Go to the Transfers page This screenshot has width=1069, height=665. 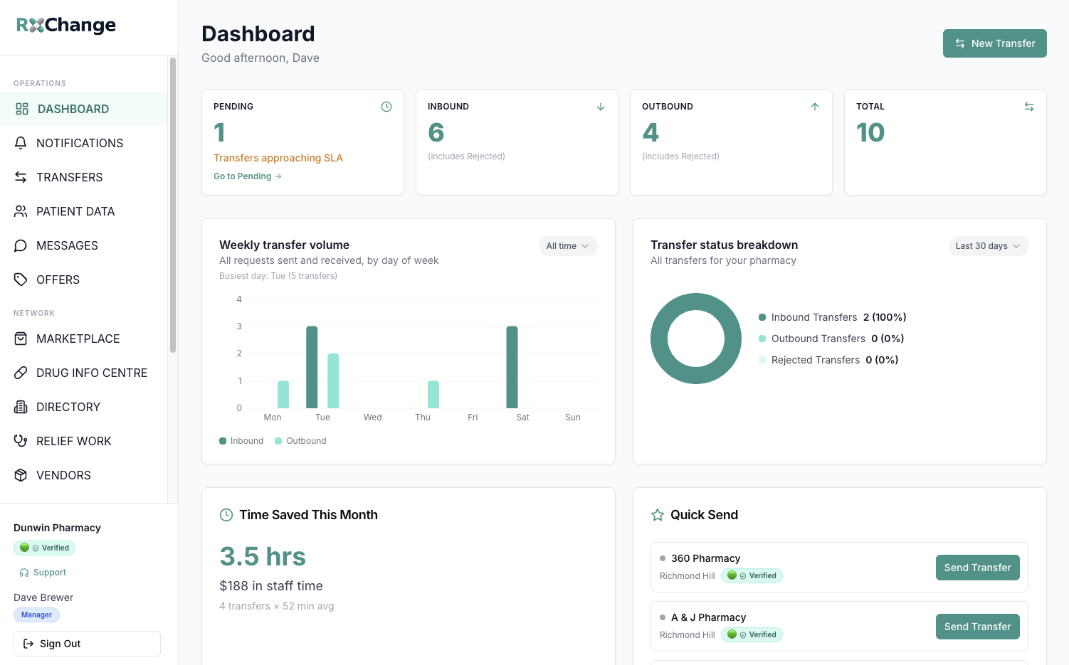84,177
